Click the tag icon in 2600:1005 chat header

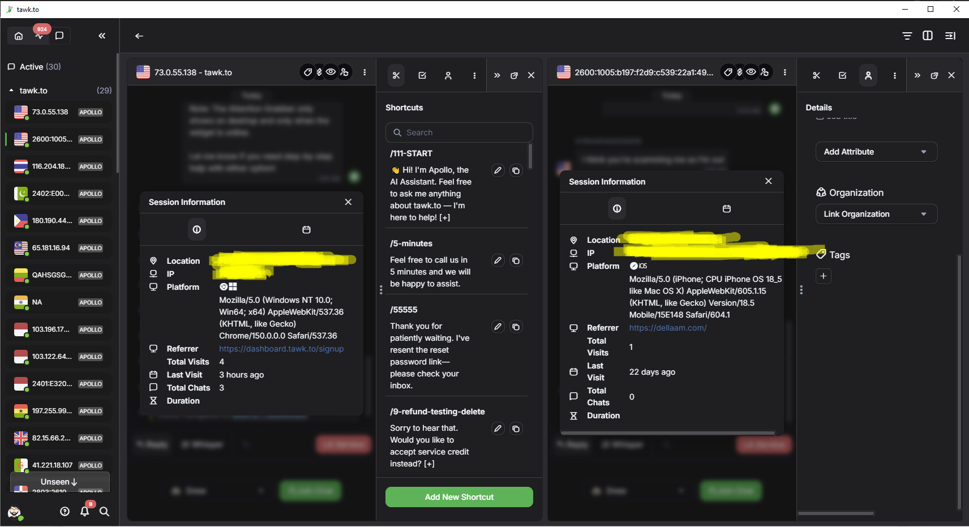pyautogui.click(x=728, y=72)
